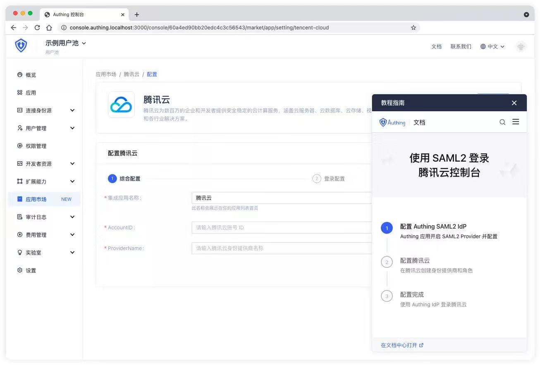
Task: Click the site info icon in address bar
Action: pyautogui.click(x=64, y=28)
